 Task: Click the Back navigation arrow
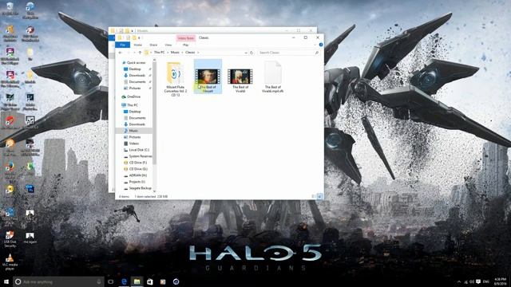click(x=121, y=53)
